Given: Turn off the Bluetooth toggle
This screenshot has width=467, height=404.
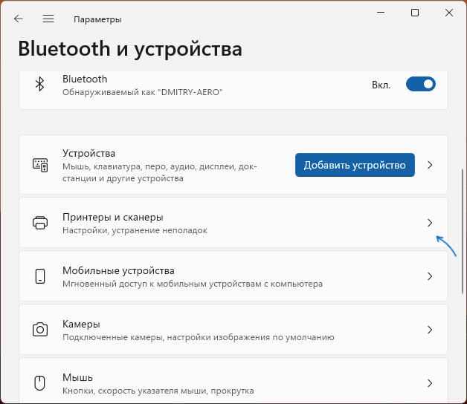Looking at the screenshot, I should pos(421,84).
